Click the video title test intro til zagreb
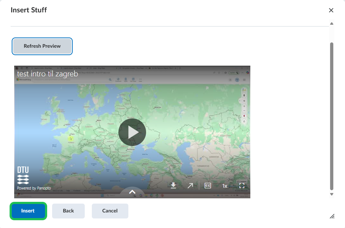Image resolution: width=345 pixels, height=228 pixels. [48, 74]
